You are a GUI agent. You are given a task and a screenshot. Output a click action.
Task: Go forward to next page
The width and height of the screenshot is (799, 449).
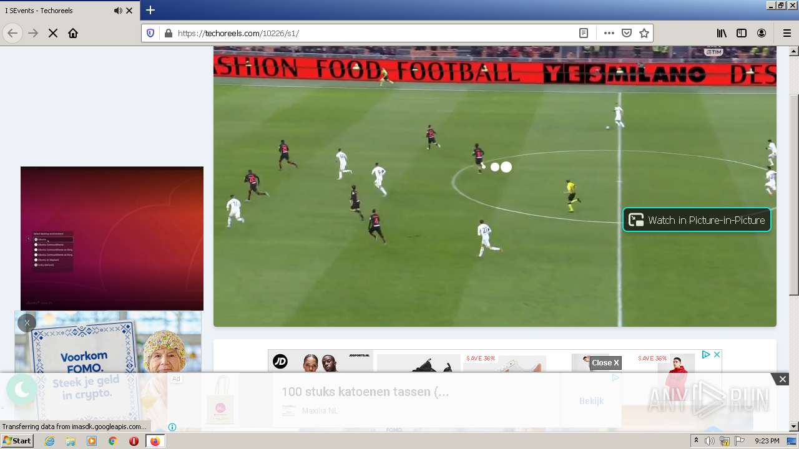pos(33,33)
